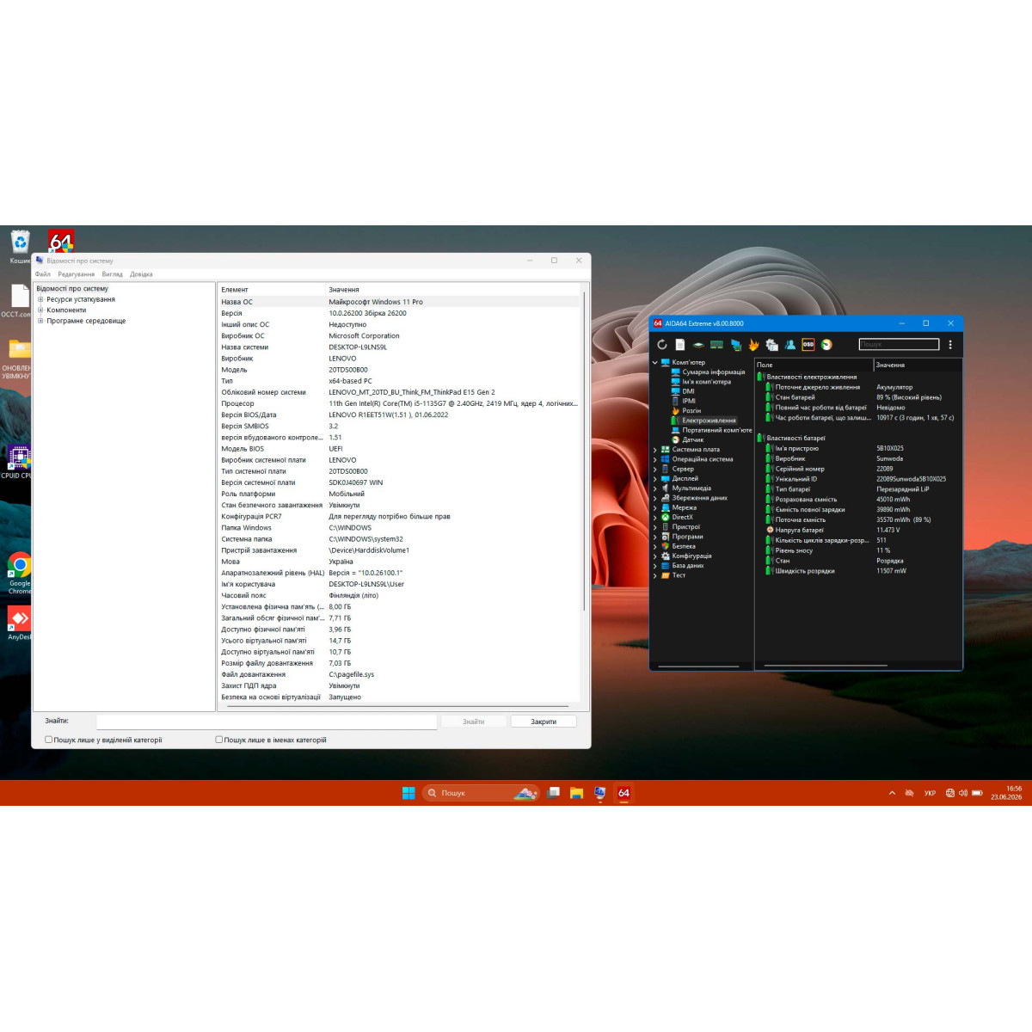
Task: Enable Пошук лише у виділеній категорії checkbox
Action: click(x=48, y=740)
